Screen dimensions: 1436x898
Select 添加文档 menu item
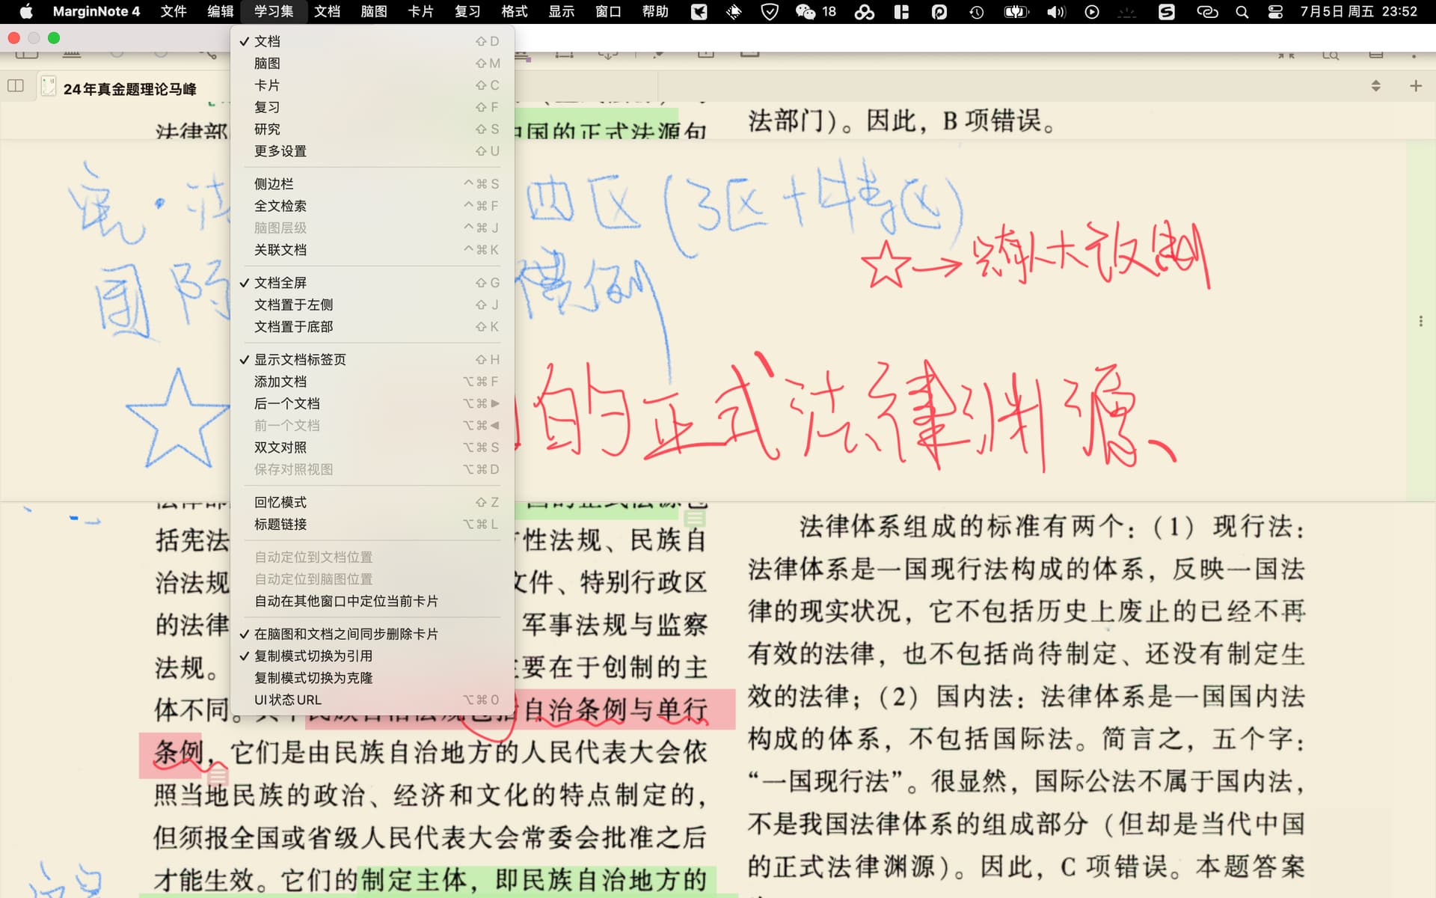tap(372, 382)
